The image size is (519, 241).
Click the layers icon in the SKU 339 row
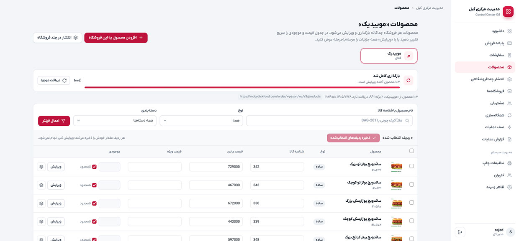point(41,222)
